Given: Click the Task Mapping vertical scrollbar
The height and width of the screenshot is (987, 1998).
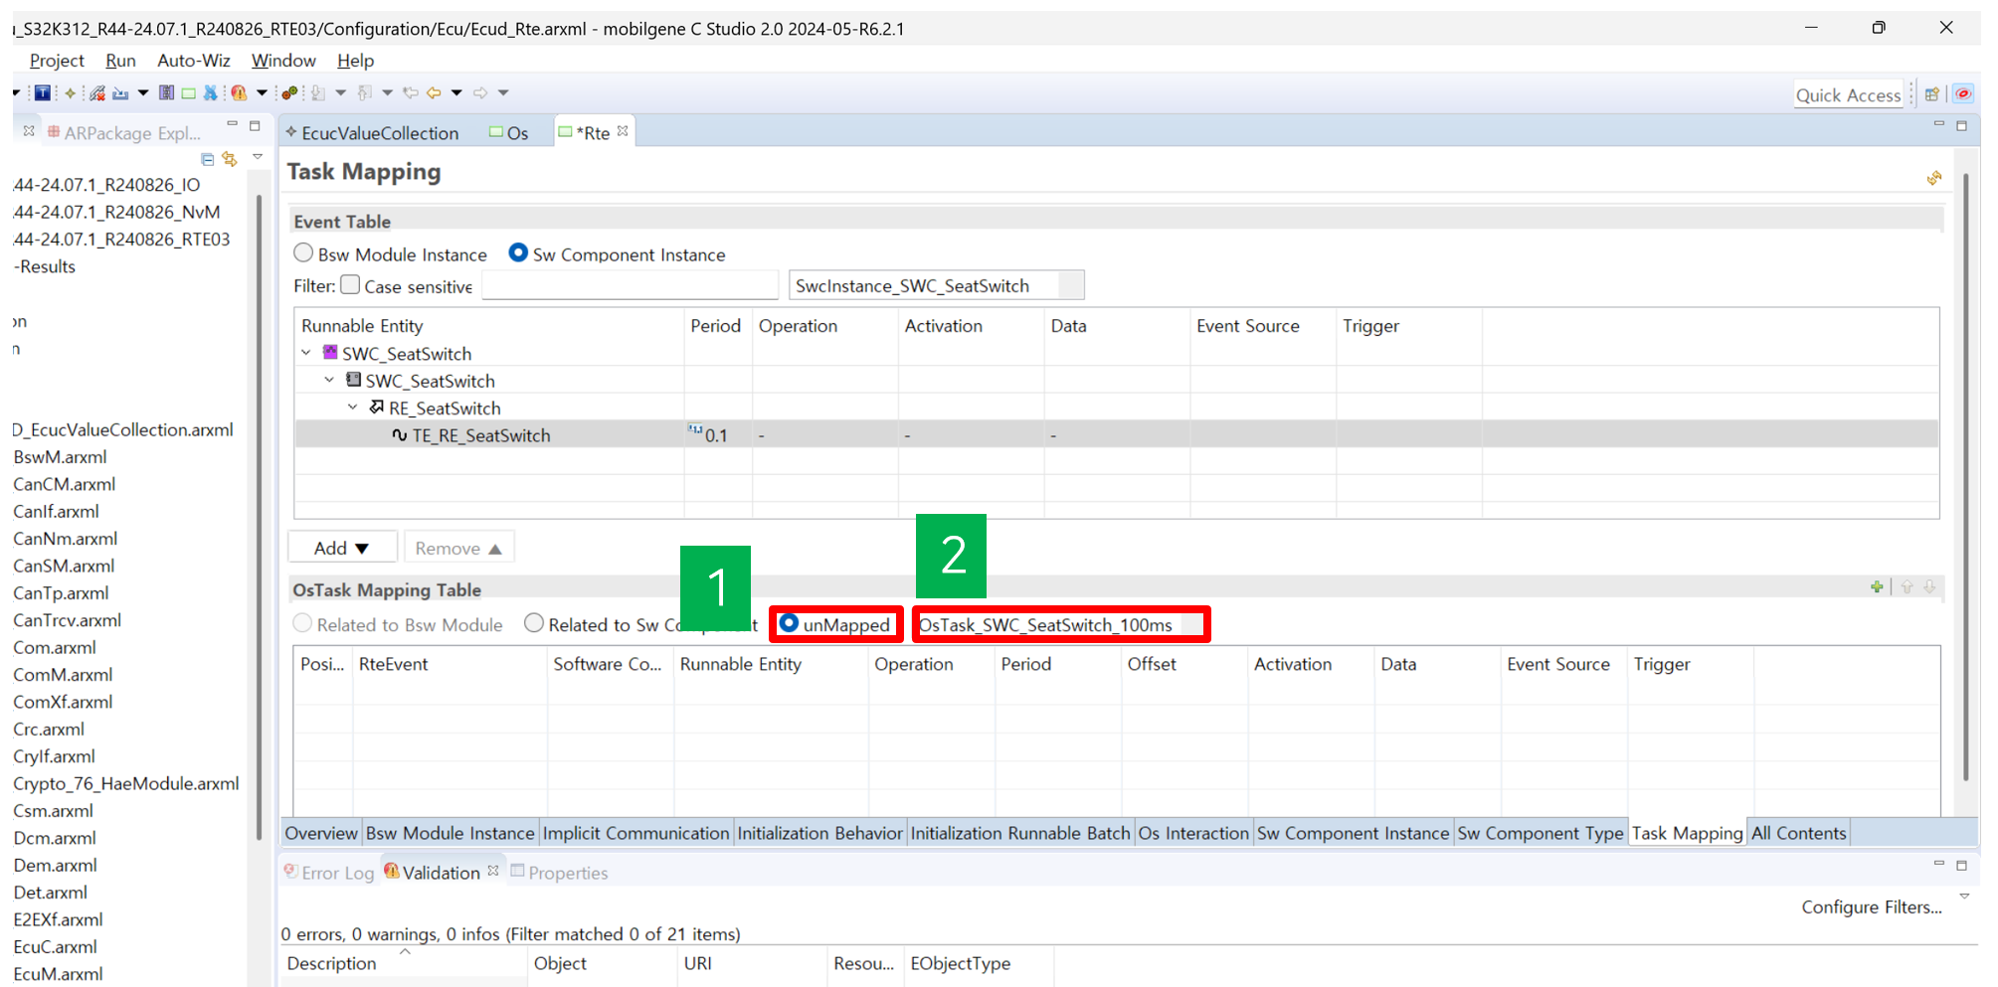Looking at the screenshot, I should pyautogui.click(x=1965, y=477).
